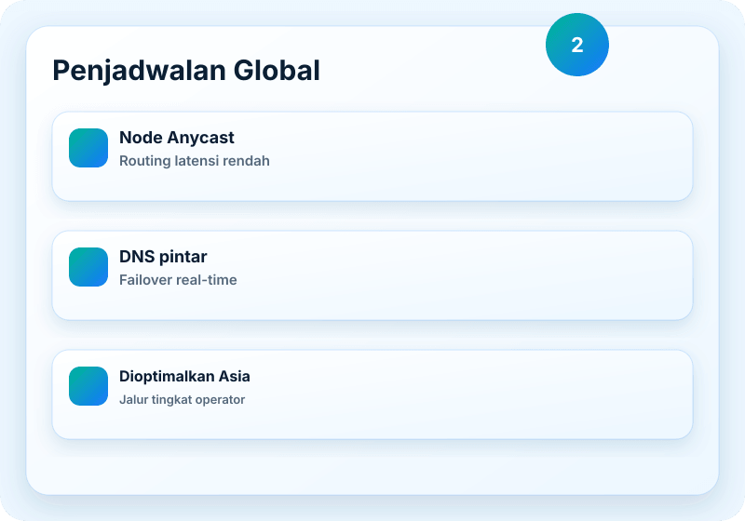Click the DNS pintar title text
Viewport: 745px width, 521px height.
[163, 257]
